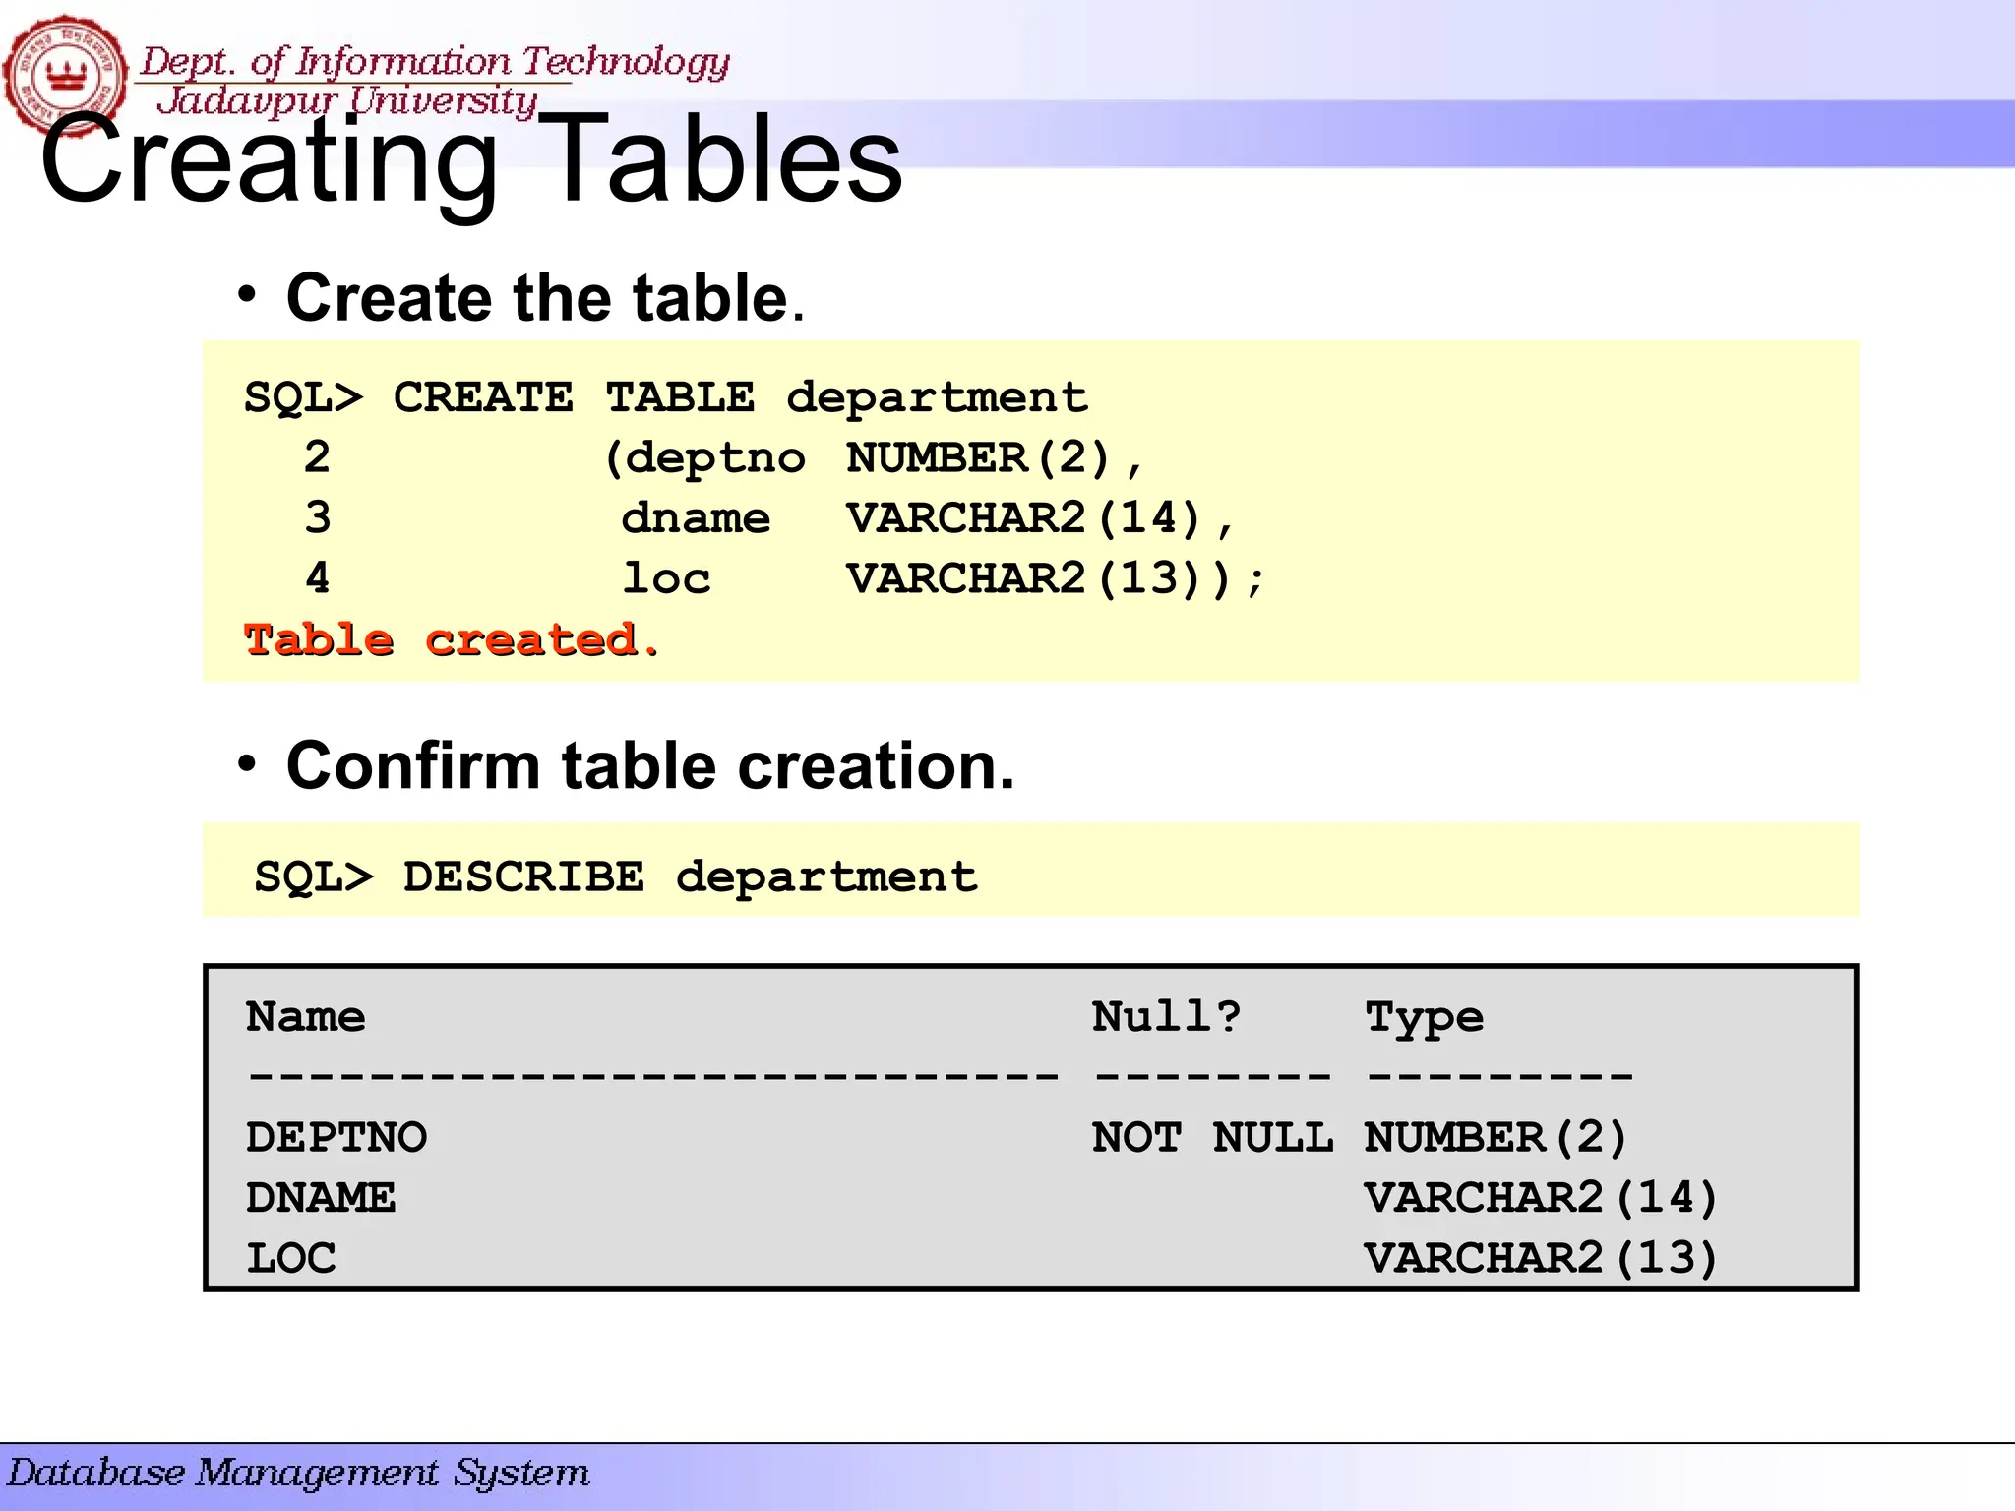Click the '(deptno NUMBER(2),' code line

pos(875,458)
